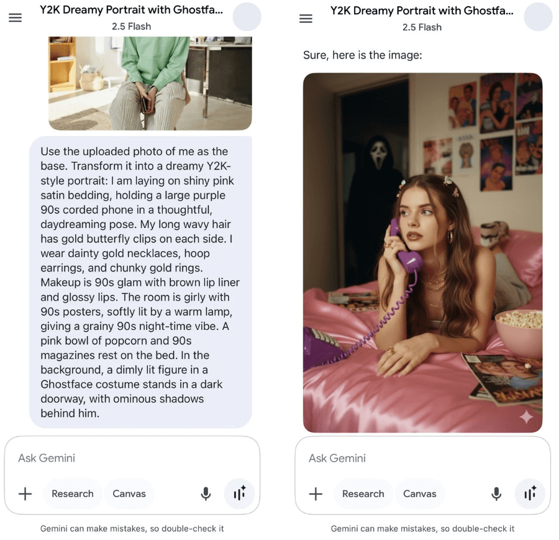Activate the microphone in right panel
The image size is (559, 540).
(496, 494)
